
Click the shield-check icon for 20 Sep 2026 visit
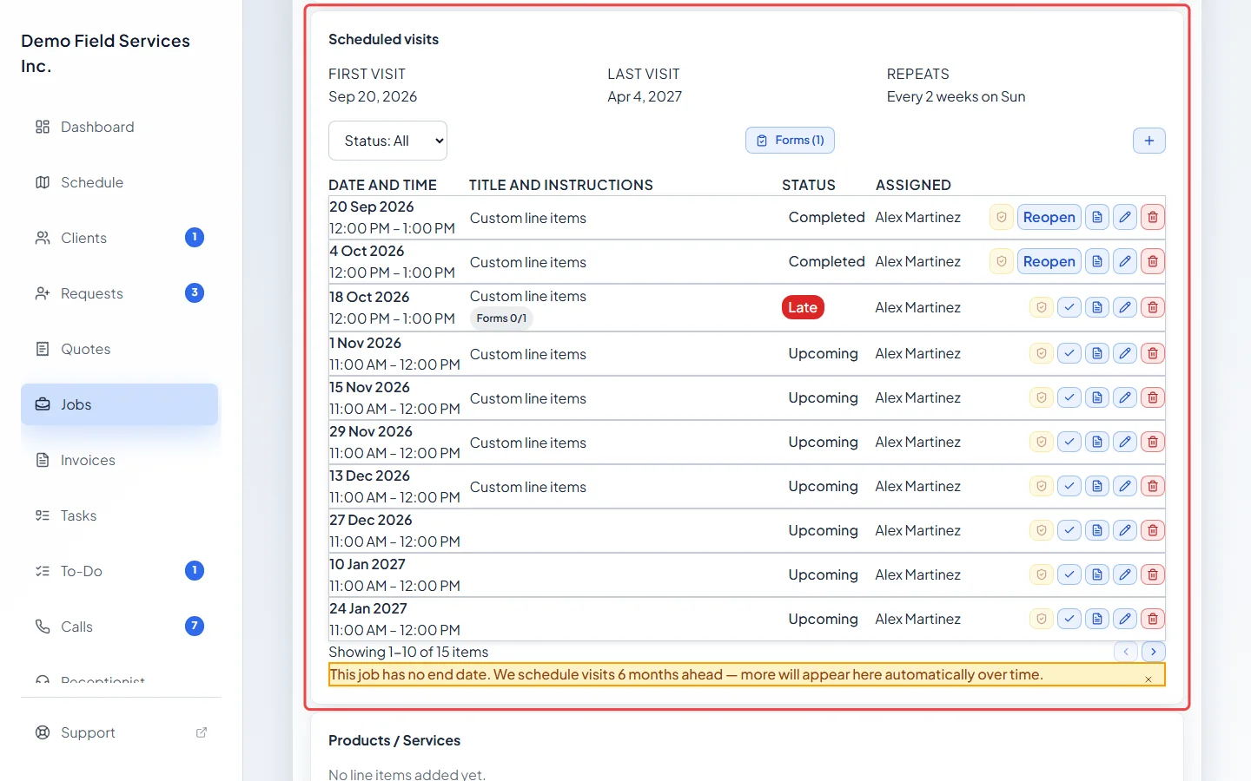click(x=1002, y=217)
